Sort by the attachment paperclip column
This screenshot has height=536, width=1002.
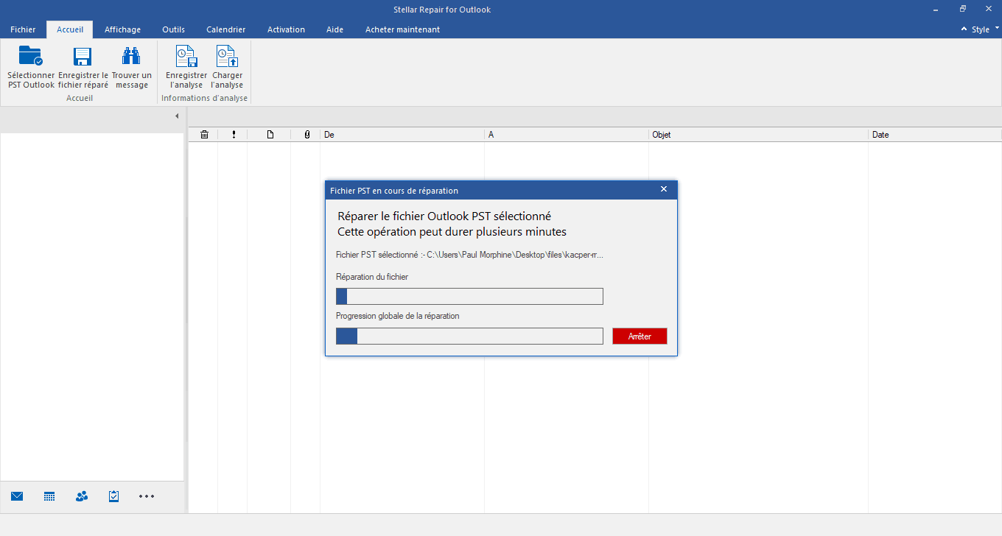pos(306,135)
